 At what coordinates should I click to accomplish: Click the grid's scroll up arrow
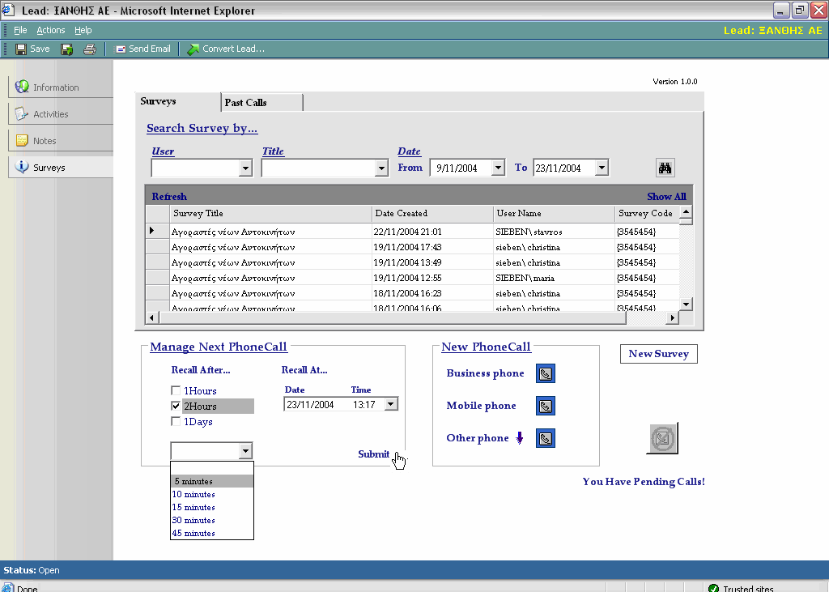pos(686,211)
